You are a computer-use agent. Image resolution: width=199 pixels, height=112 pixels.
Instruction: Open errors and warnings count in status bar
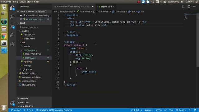point(28,110)
